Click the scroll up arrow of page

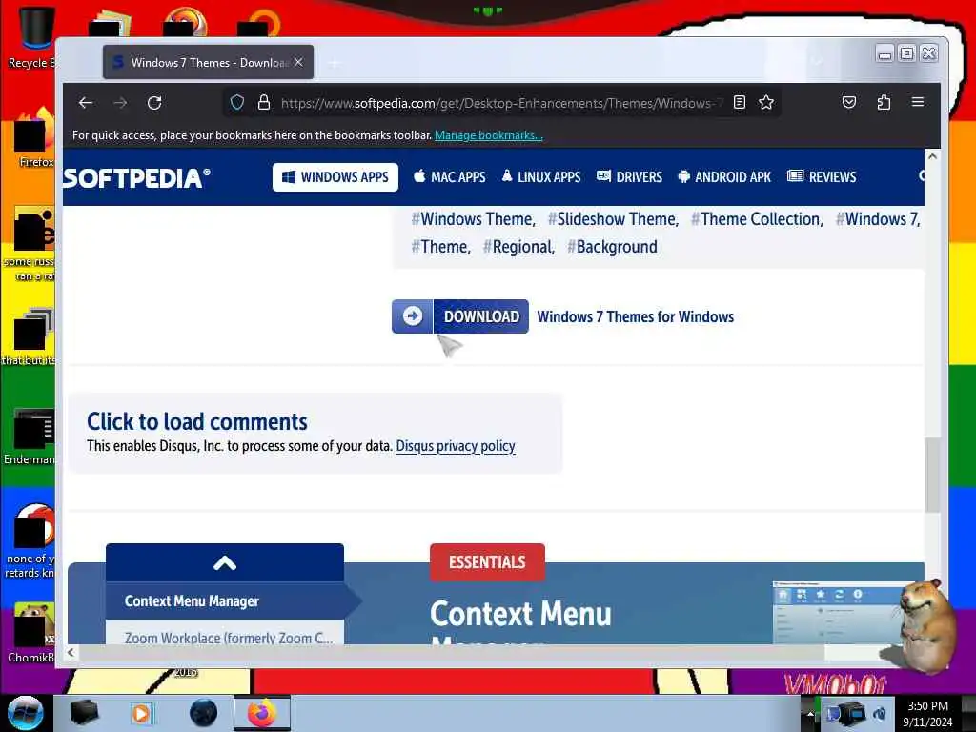click(932, 157)
